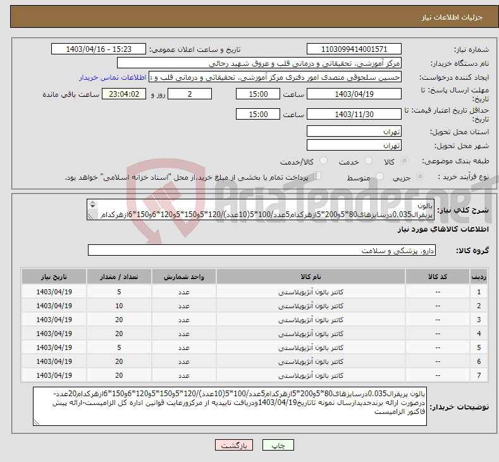Screen dimensions: 499x462
Task: Click the remaining days field showing 2
Action: 190,94
